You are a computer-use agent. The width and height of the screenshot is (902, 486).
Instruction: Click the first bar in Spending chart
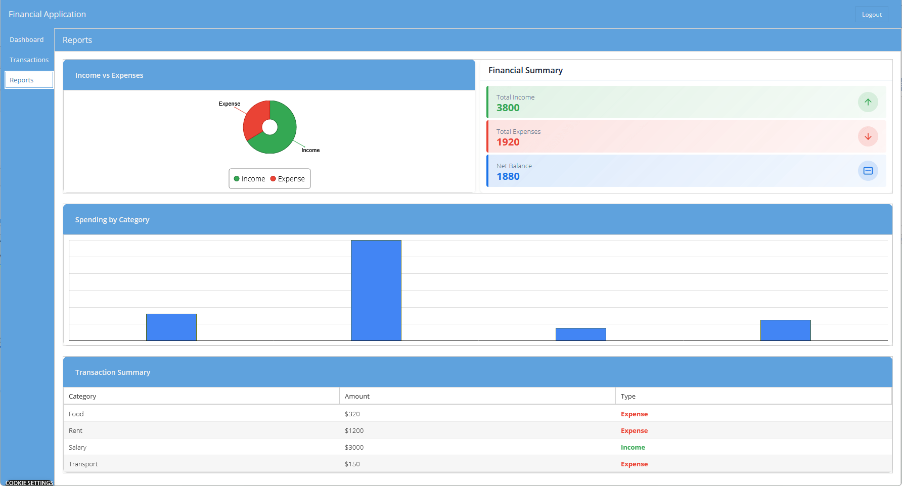pos(171,327)
